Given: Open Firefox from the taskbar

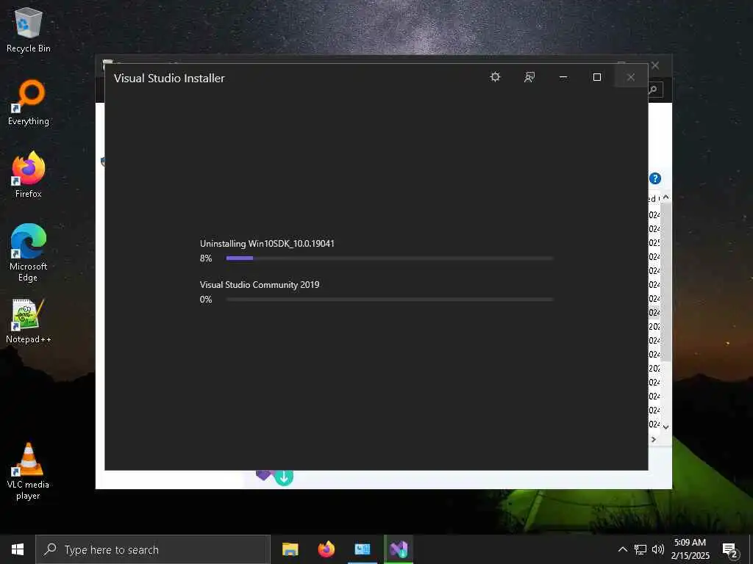Looking at the screenshot, I should (326, 549).
